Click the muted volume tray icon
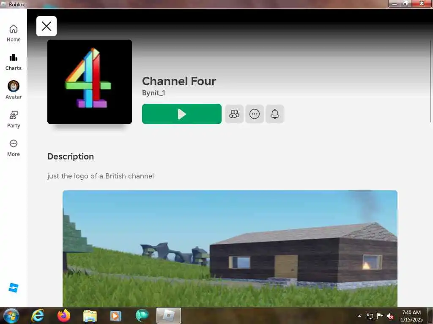The image size is (433, 324). [x=390, y=316]
